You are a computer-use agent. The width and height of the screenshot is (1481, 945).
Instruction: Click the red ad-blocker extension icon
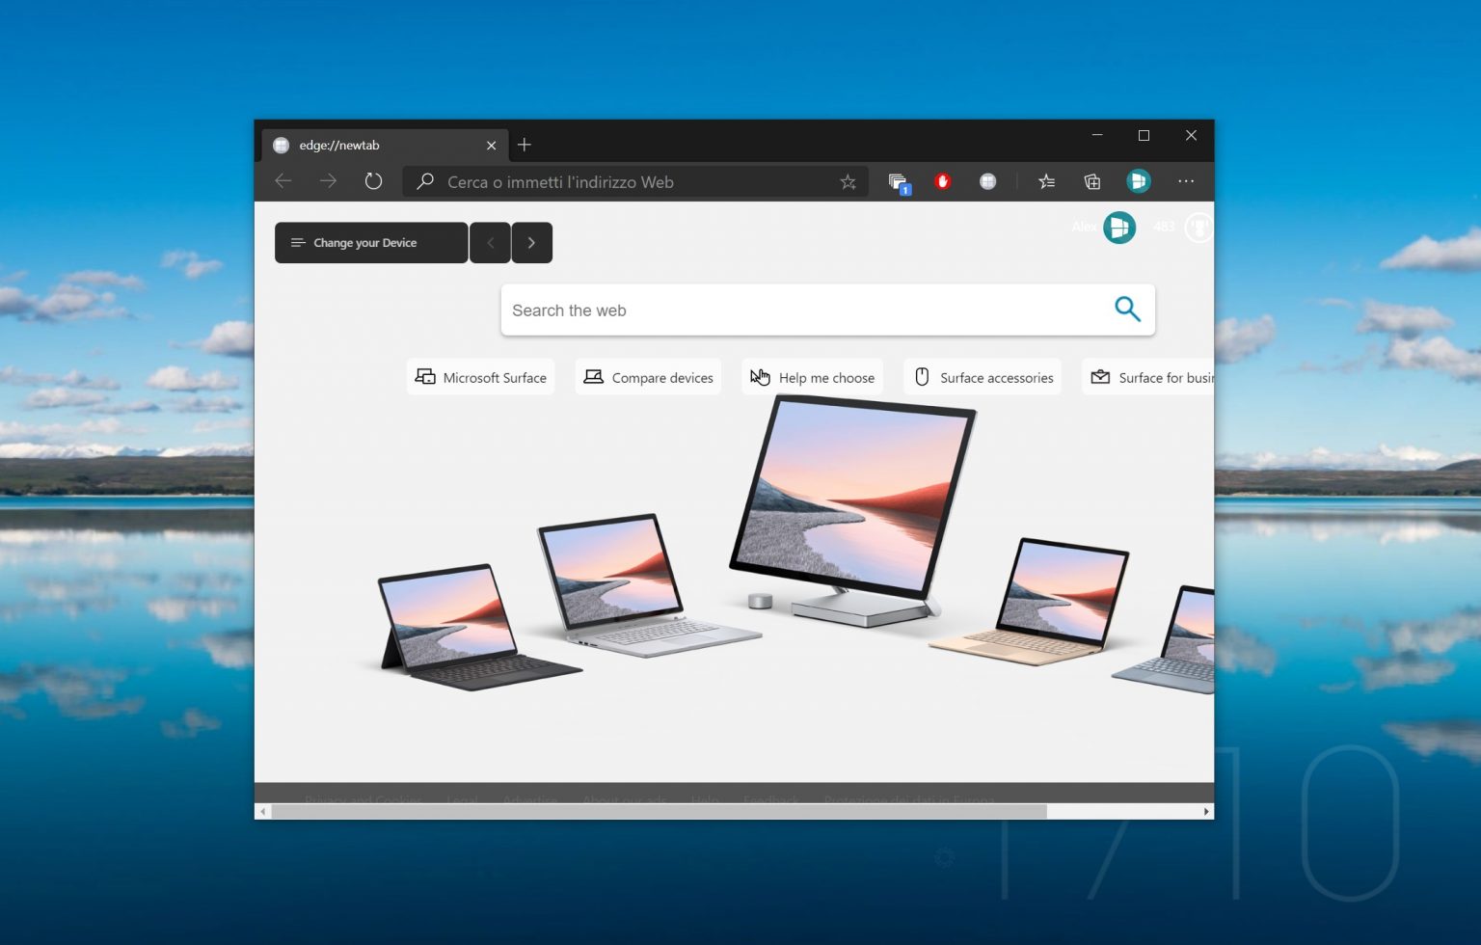click(942, 181)
